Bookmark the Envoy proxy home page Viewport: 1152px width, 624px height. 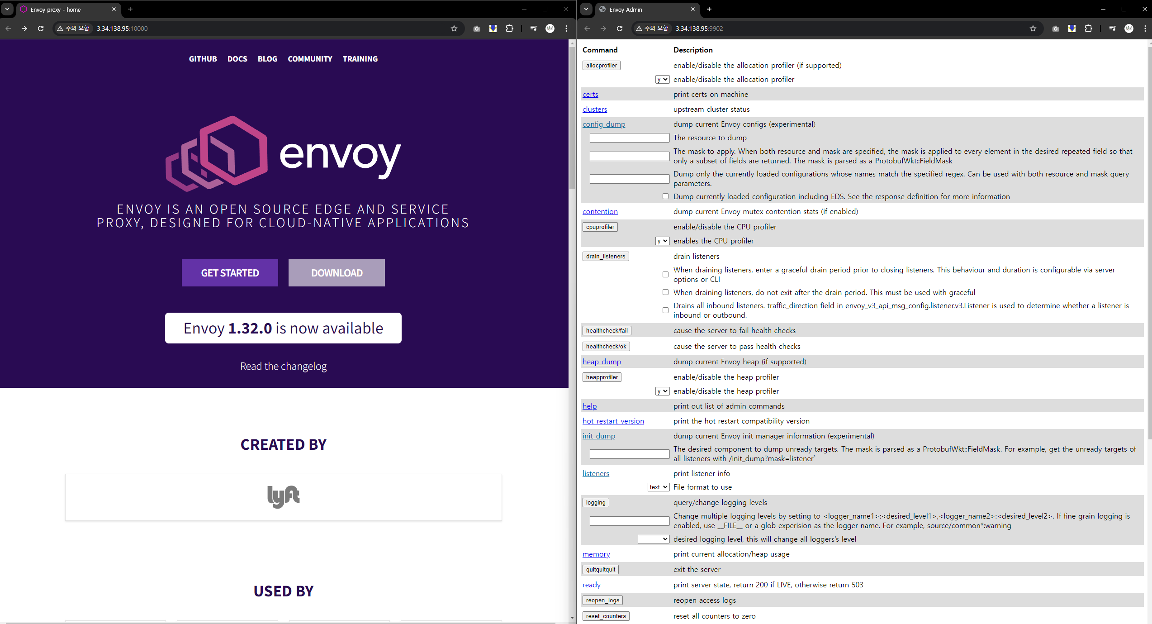454,29
